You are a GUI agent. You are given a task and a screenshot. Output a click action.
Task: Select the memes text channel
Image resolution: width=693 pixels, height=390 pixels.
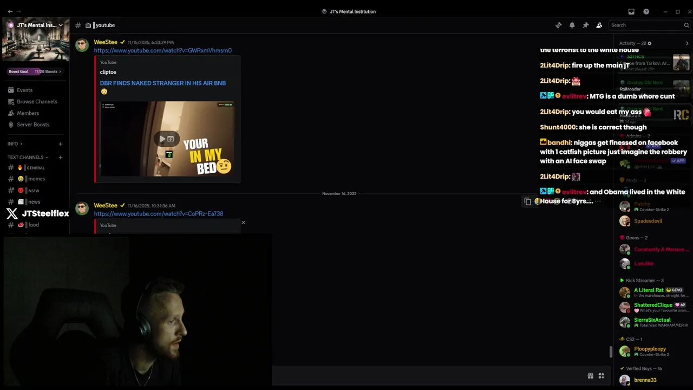coord(35,179)
